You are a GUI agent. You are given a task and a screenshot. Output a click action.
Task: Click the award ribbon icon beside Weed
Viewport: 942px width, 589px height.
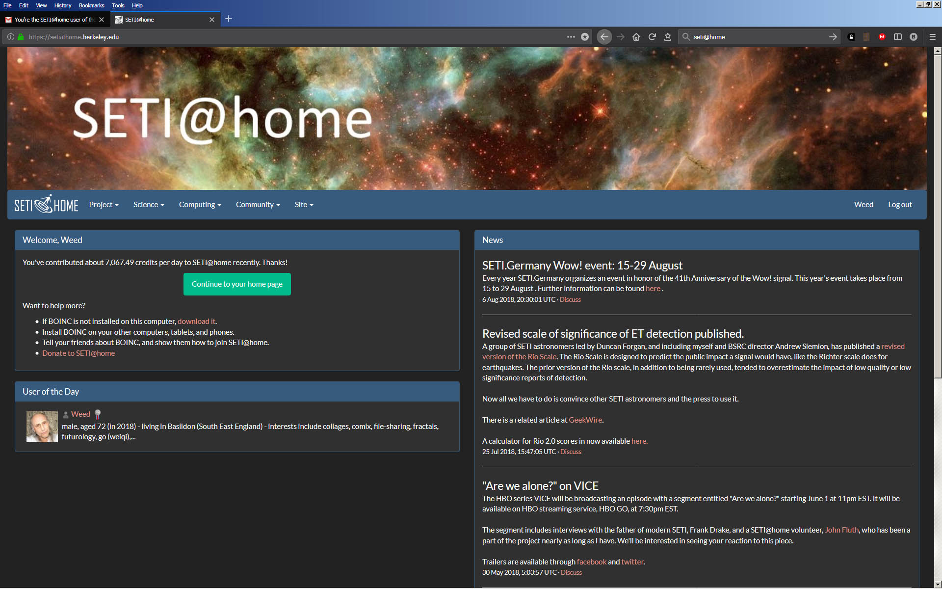tap(98, 414)
